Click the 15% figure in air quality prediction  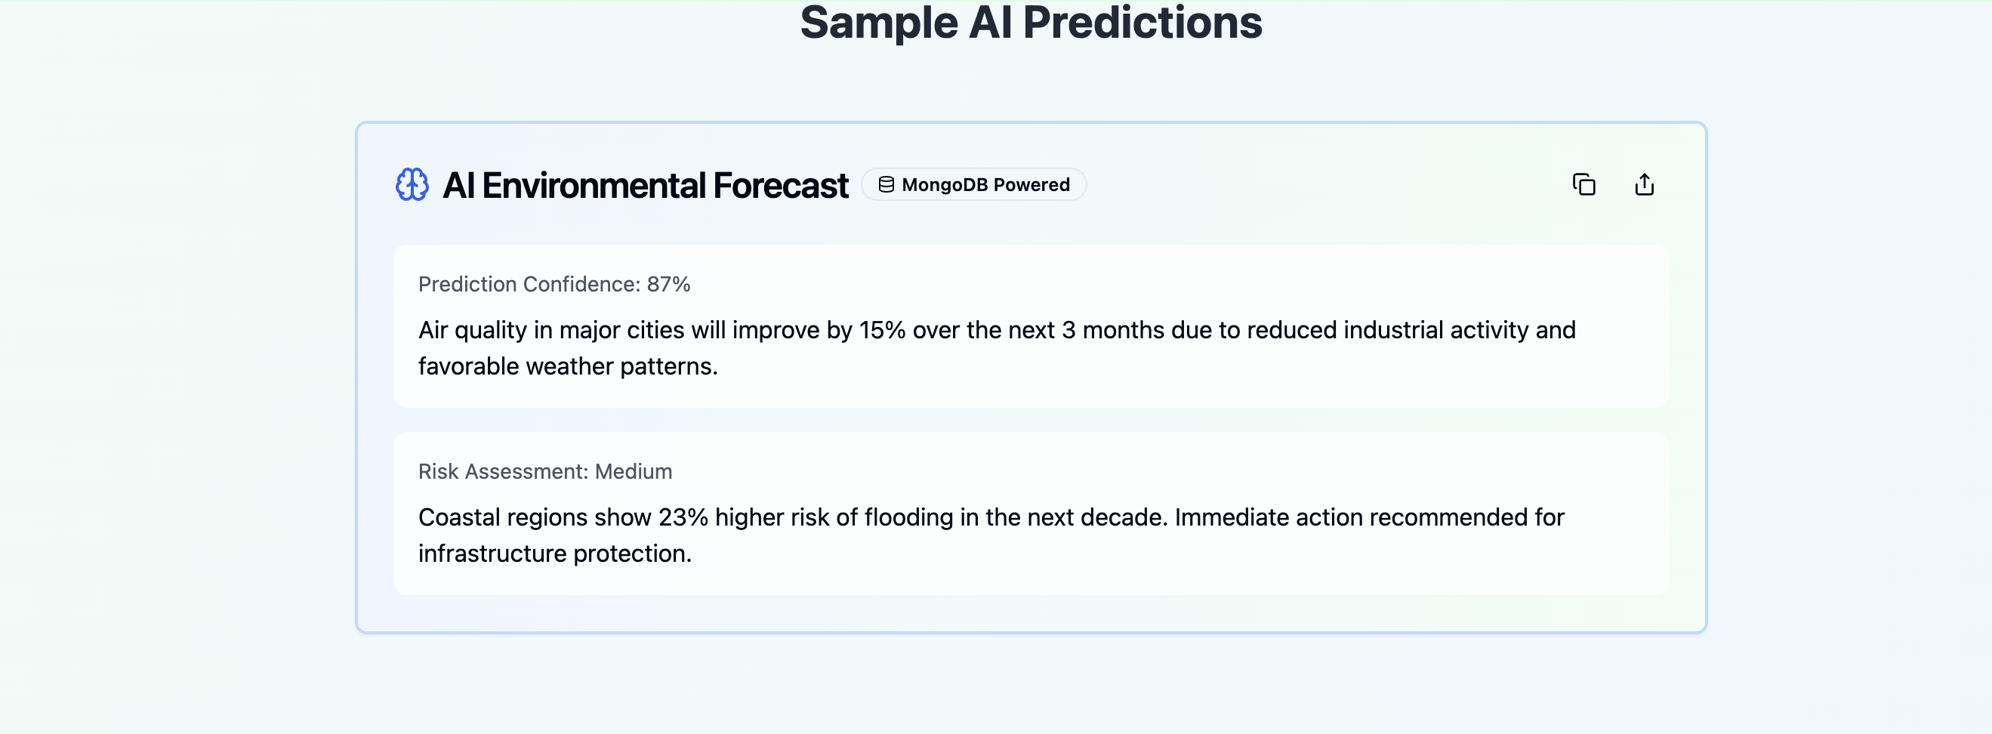pyautogui.click(x=881, y=330)
